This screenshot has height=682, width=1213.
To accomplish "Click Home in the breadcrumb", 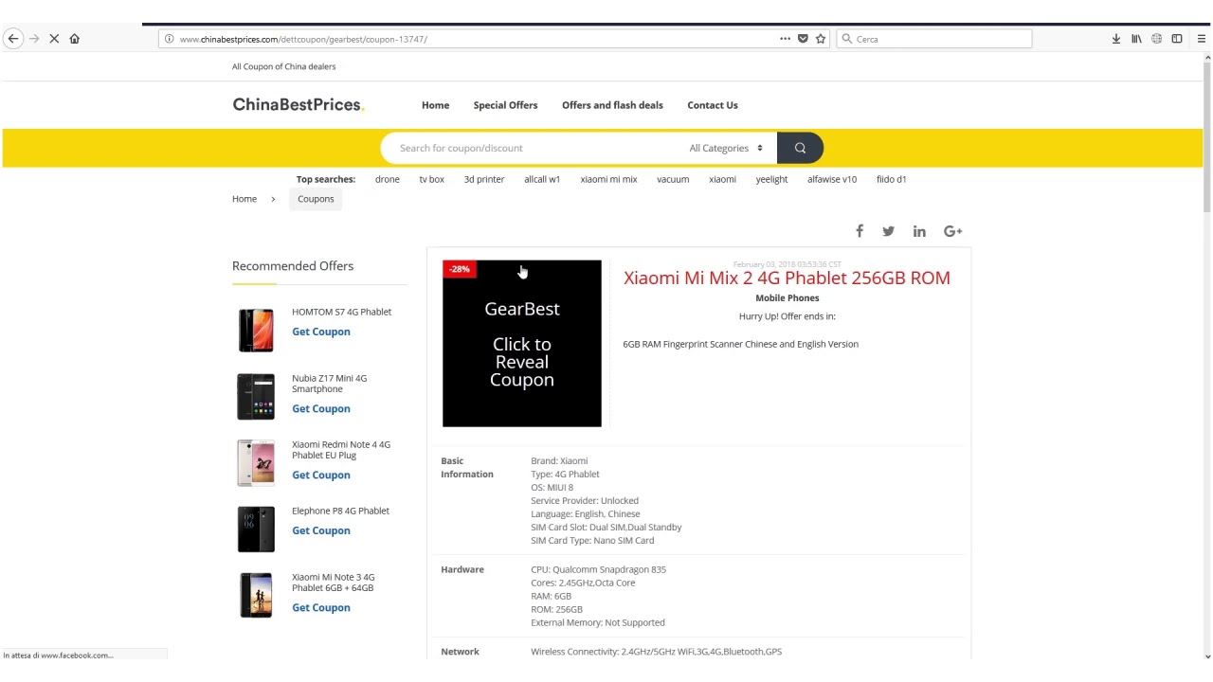I will (x=244, y=199).
